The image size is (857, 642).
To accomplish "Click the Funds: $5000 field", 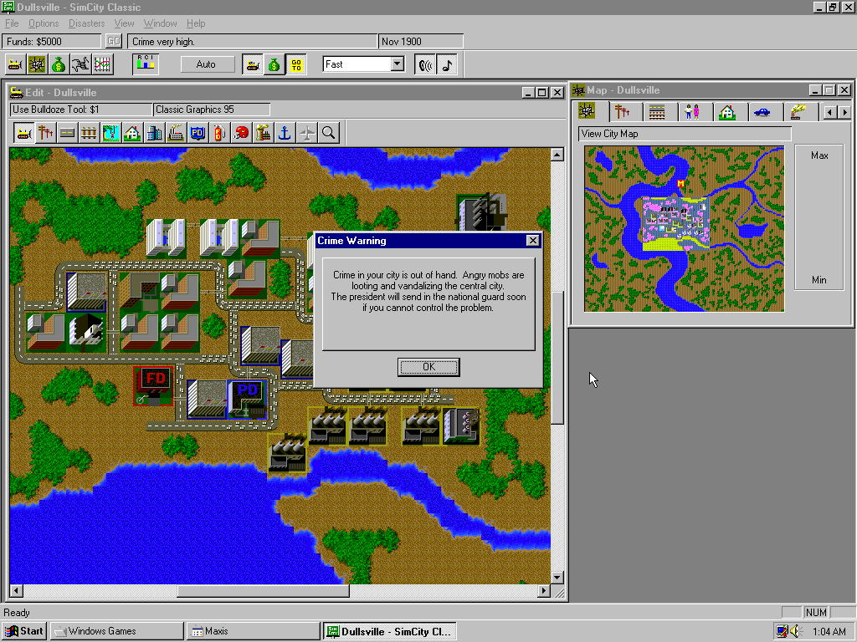I will [x=52, y=42].
